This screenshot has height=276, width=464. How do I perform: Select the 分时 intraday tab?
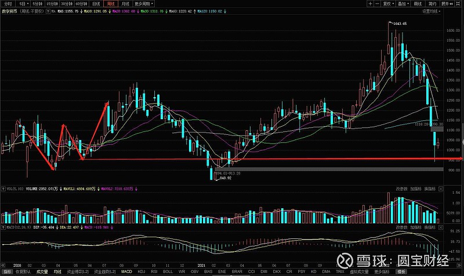(6, 3)
